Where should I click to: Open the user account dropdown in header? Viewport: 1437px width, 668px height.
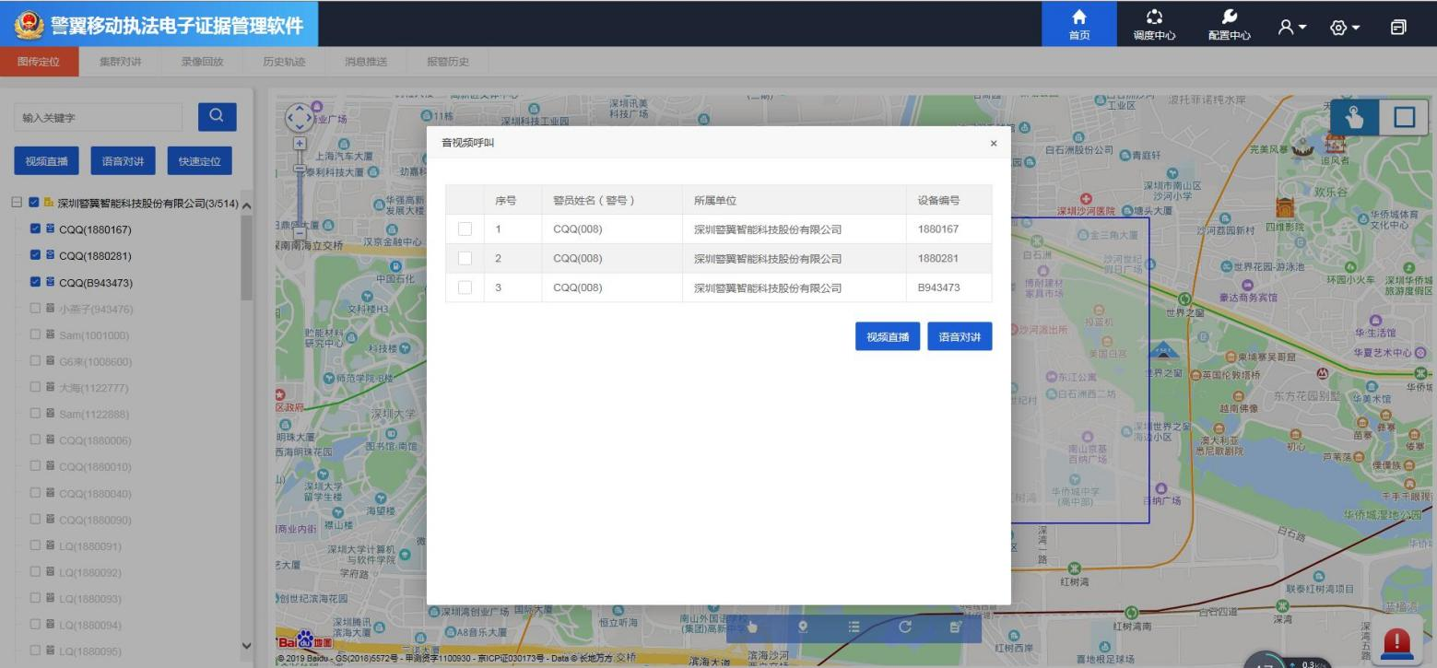coord(1293,27)
